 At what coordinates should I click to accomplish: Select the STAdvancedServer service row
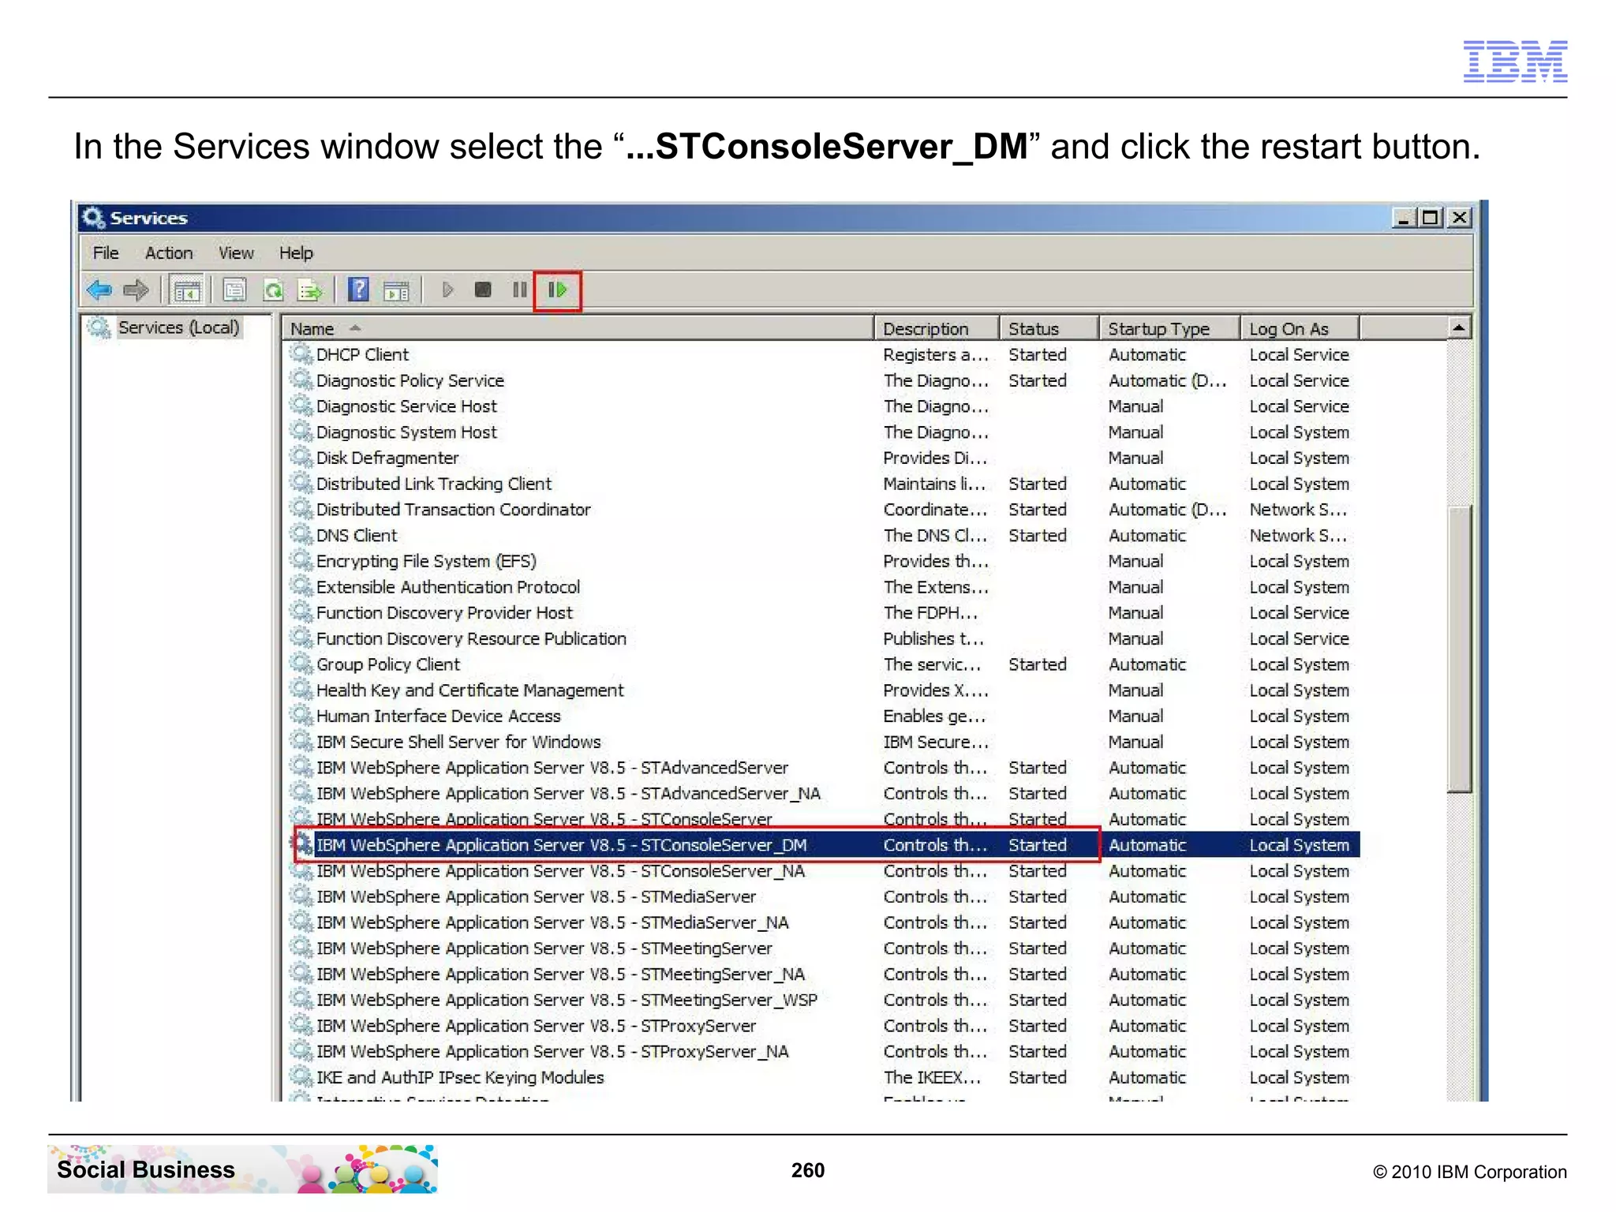click(x=823, y=768)
